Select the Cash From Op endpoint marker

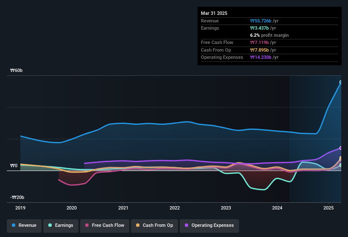(341, 158)
